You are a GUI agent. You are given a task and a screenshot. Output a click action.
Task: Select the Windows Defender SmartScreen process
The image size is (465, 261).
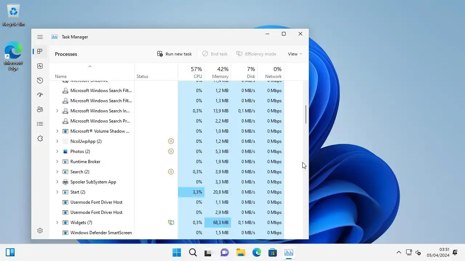[x=167, y=233]
